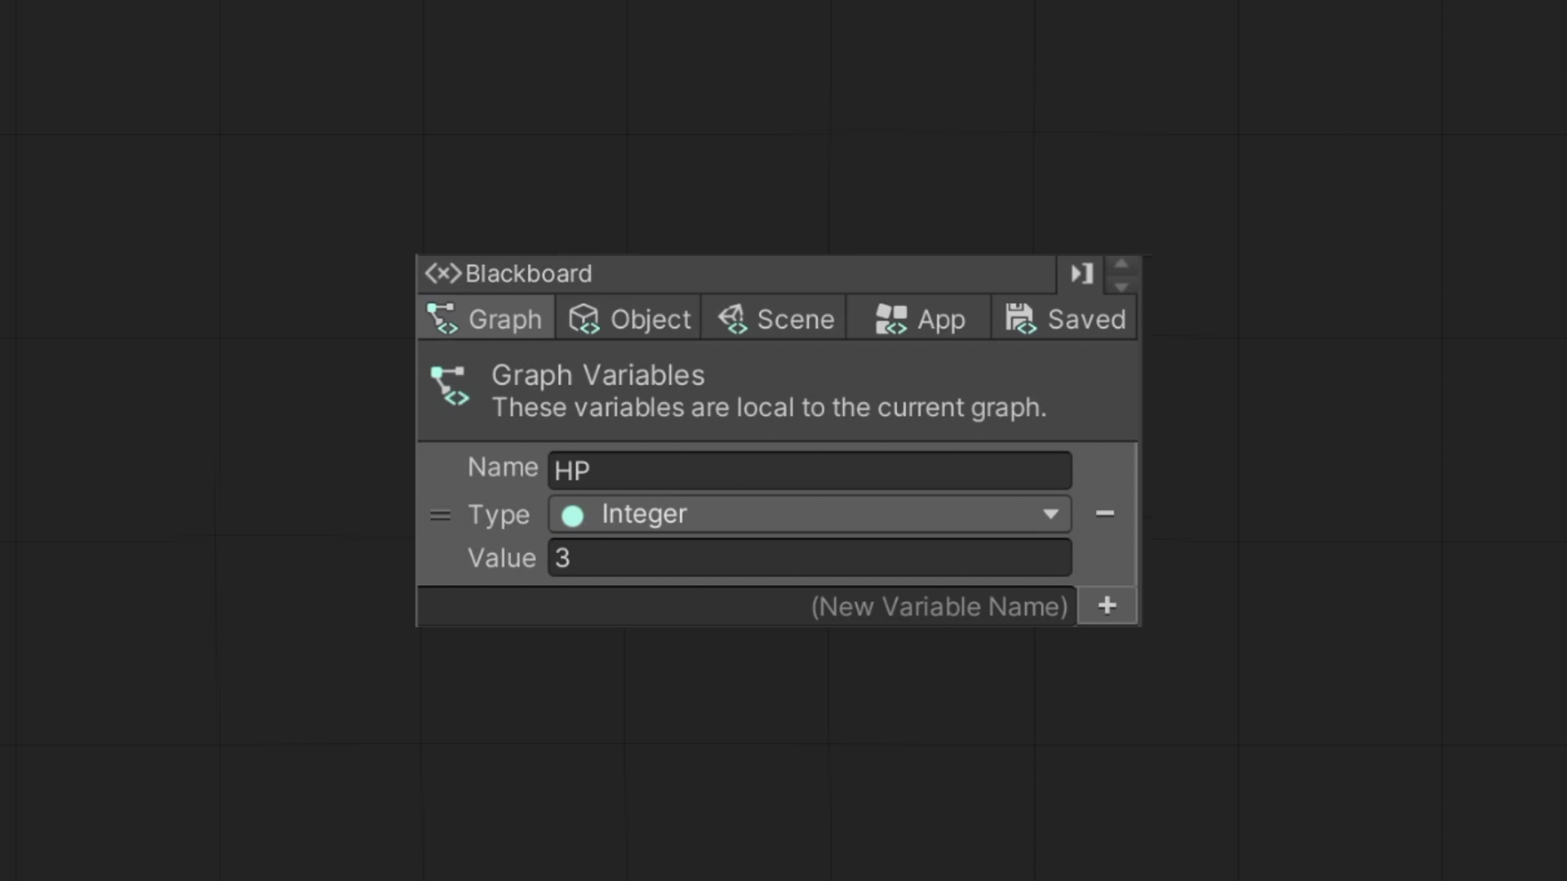Open the Type dropdown showing Integer
This screenshot has height=881, width=1567.
(808, 514)
